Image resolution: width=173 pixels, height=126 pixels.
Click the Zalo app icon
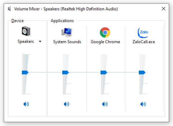pos(143,32)
